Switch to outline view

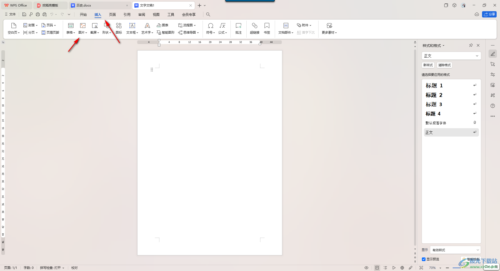click(x=385, y=268)
